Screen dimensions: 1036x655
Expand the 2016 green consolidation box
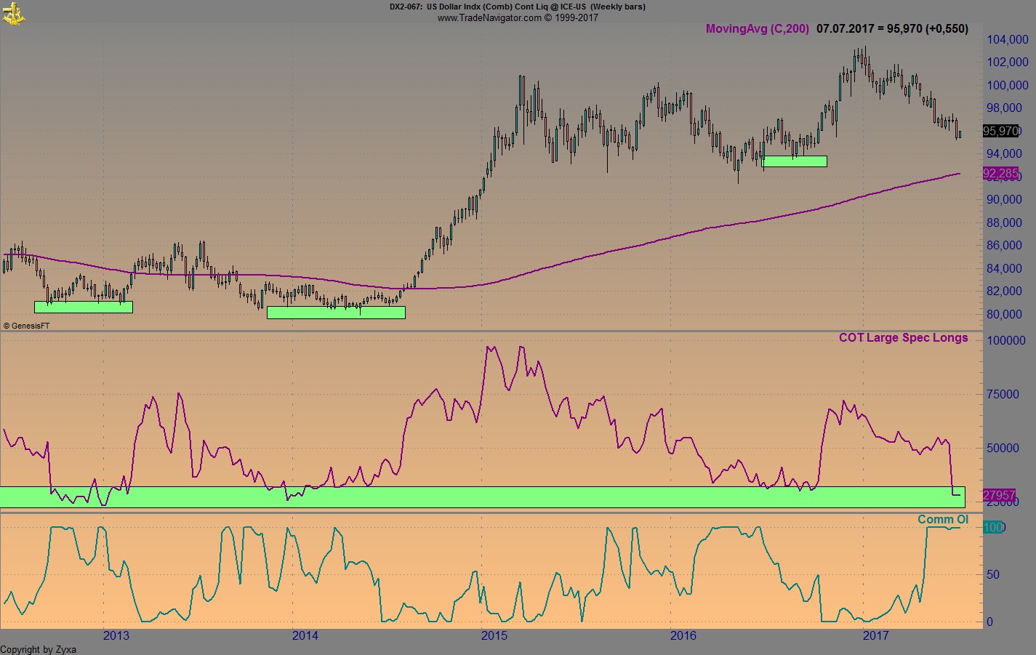795,161
